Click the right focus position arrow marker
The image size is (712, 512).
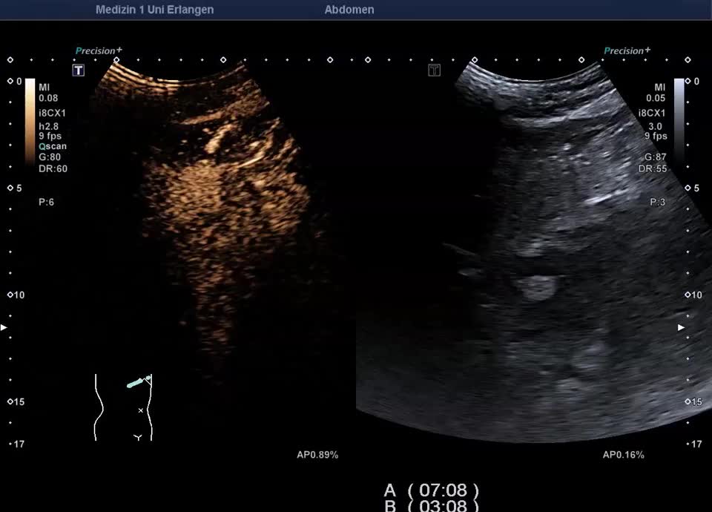pos(682,327)
